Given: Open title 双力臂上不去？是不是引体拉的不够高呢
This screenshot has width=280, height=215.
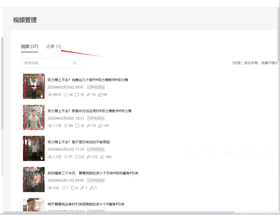Looking at the screenshot, I should tap(79, 142).
